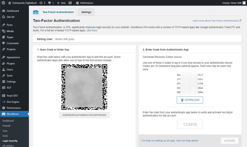Viewport: 247px width, 147px height.
Task: Open Wordfence Dashboard submenu item
Action: pyautogui.click(x=8, y=121)
